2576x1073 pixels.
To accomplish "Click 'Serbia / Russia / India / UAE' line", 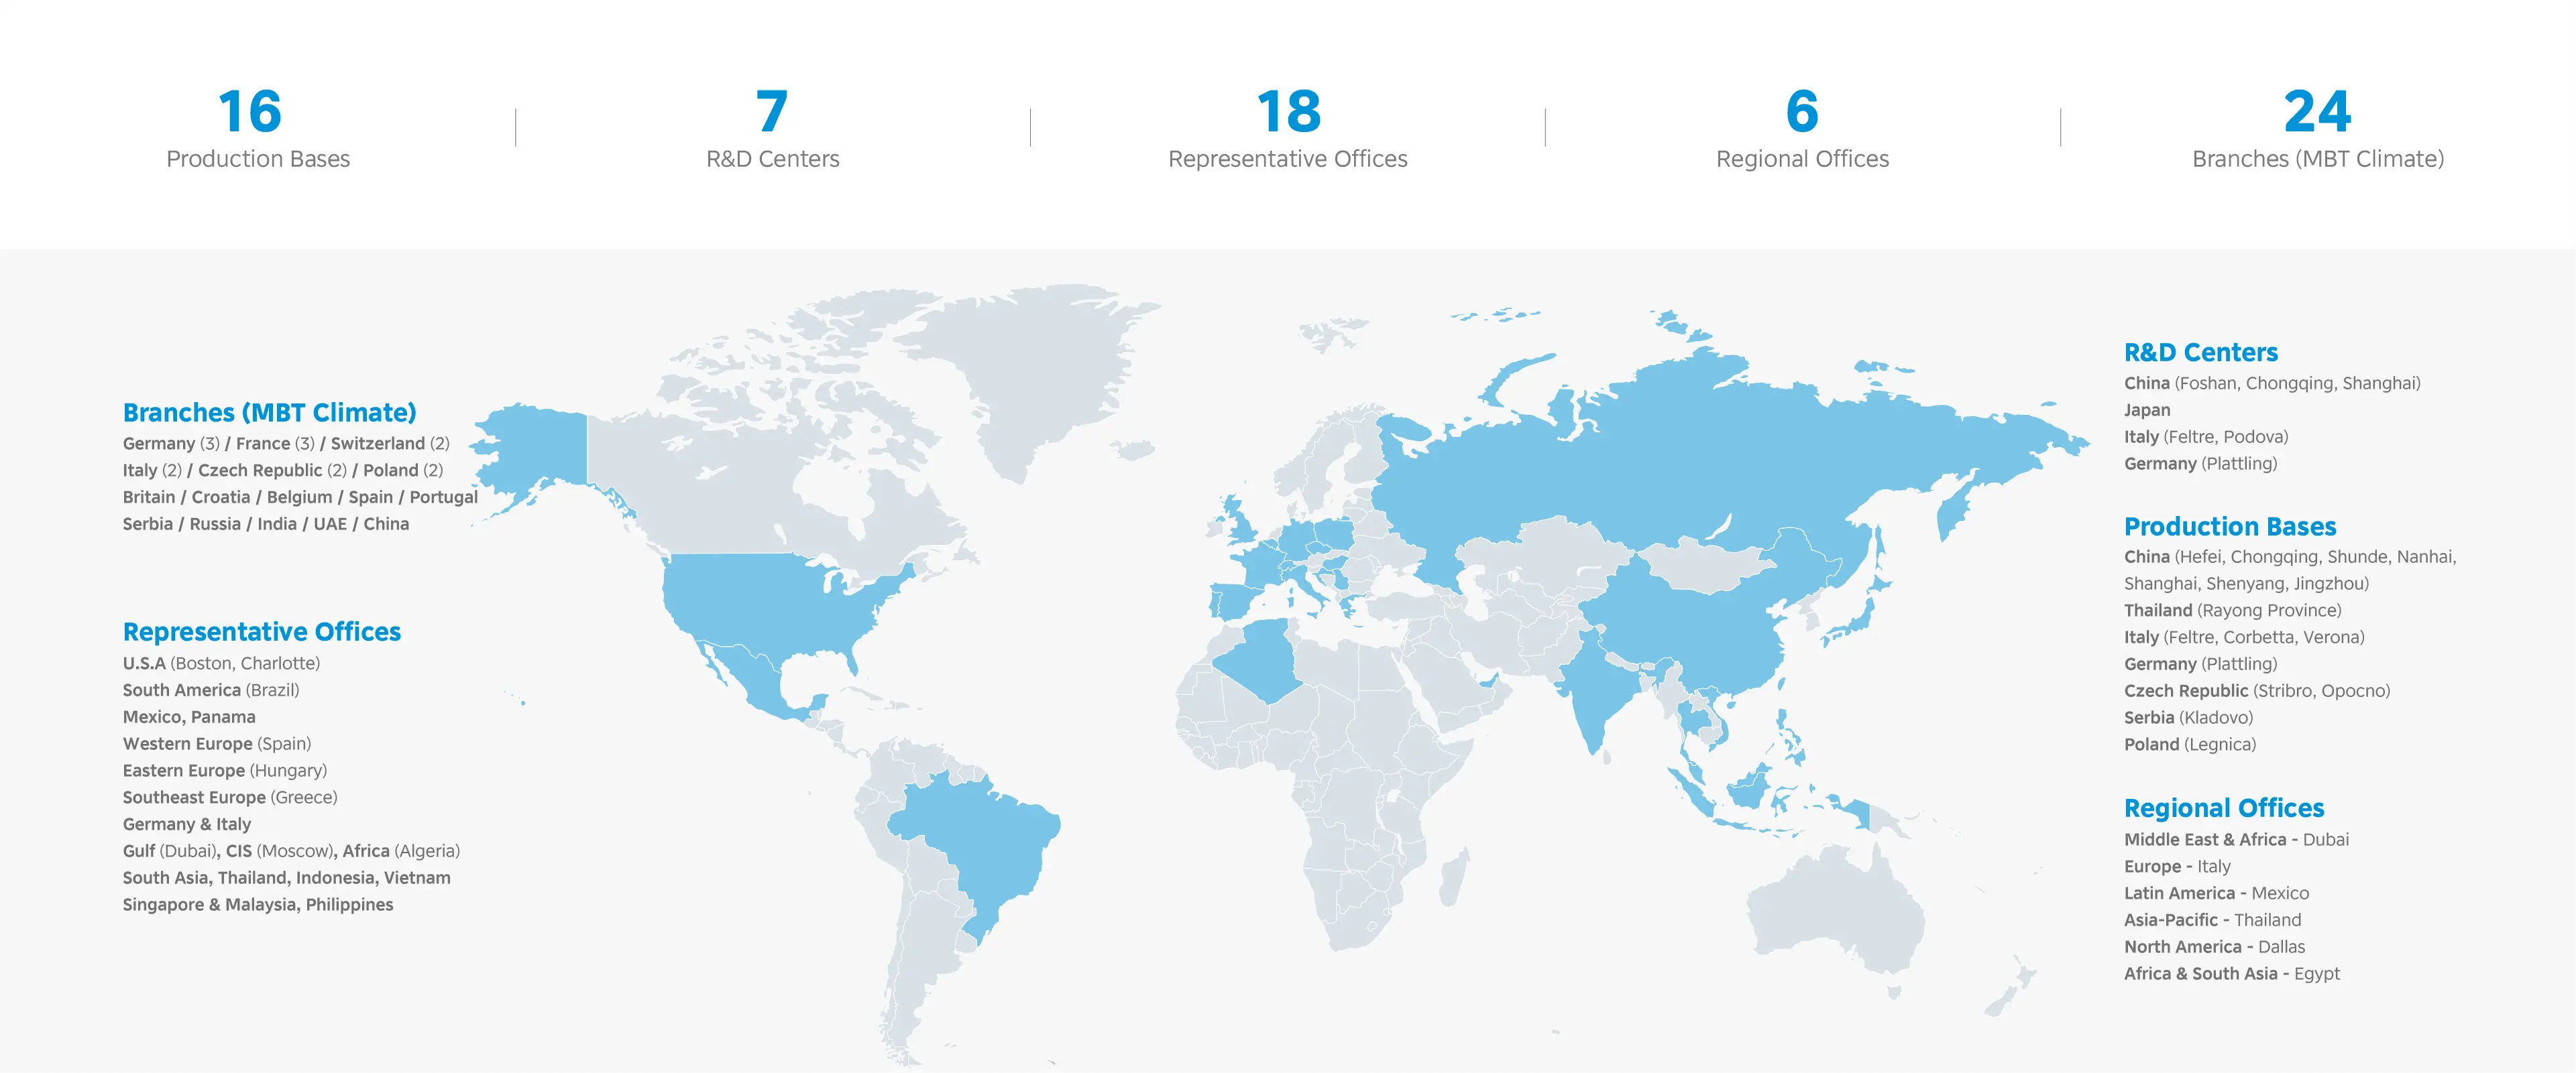I will [265, 523].
